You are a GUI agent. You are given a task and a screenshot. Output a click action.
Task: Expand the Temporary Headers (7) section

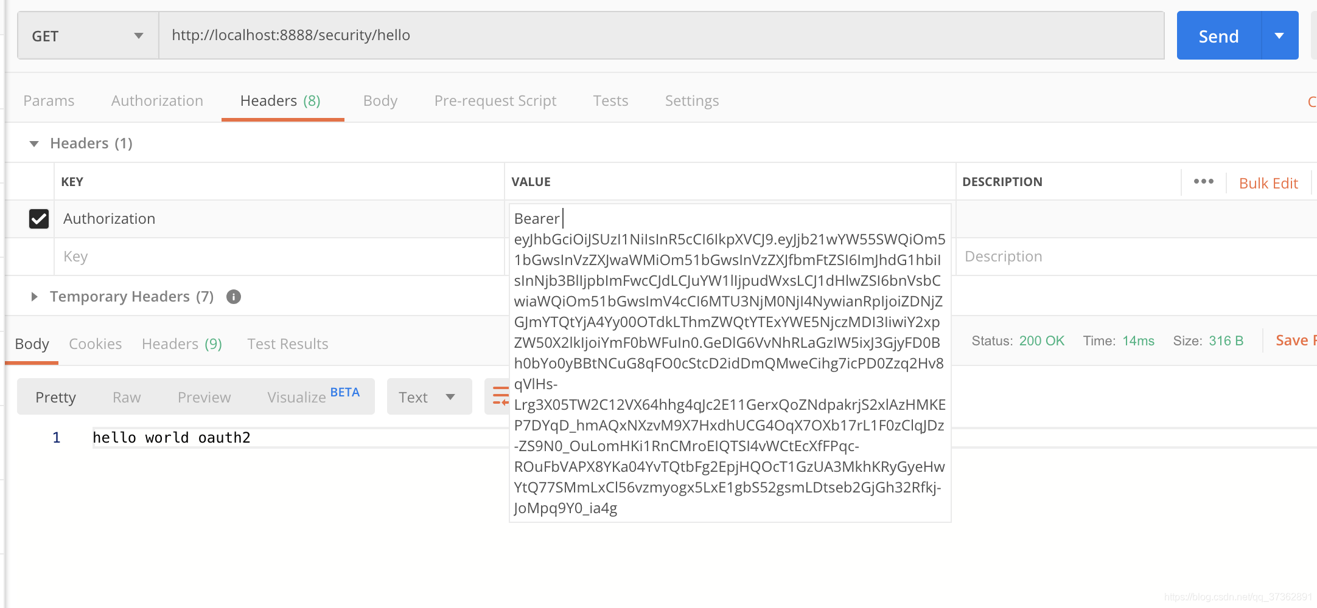[34, 297]
